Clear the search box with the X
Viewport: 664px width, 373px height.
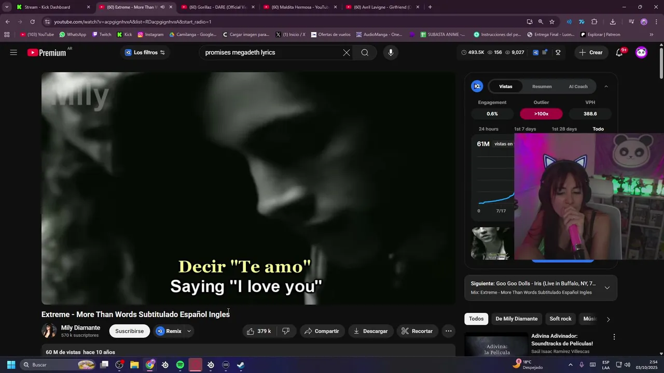point(347,52)
